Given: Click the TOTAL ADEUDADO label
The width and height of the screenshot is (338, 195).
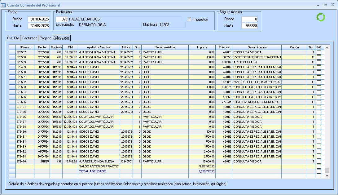Looking at the screenshot, I should [92, 171].
